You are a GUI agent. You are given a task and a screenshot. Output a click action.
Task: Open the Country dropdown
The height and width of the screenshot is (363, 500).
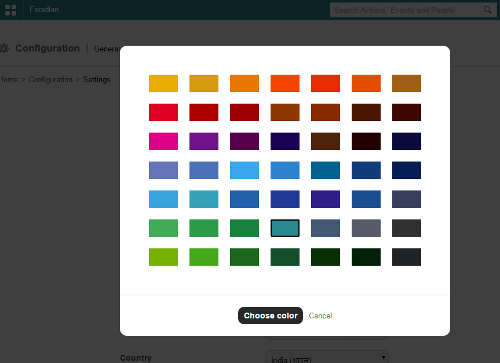(327, 358)
